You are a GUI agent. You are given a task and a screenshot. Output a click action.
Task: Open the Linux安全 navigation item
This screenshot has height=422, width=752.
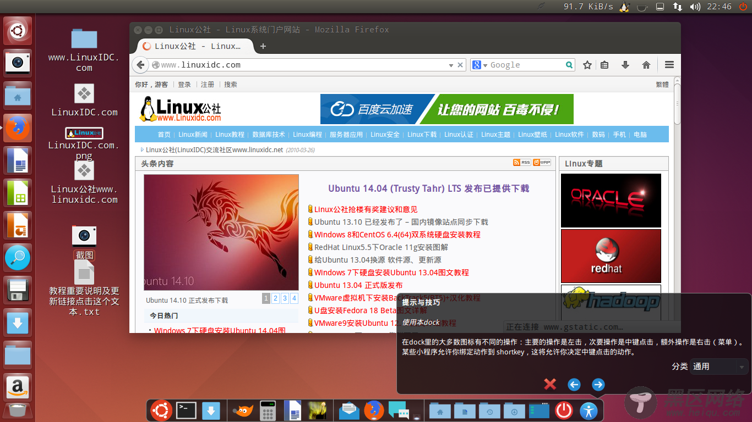pyautogui.click(x=385, y=135)
